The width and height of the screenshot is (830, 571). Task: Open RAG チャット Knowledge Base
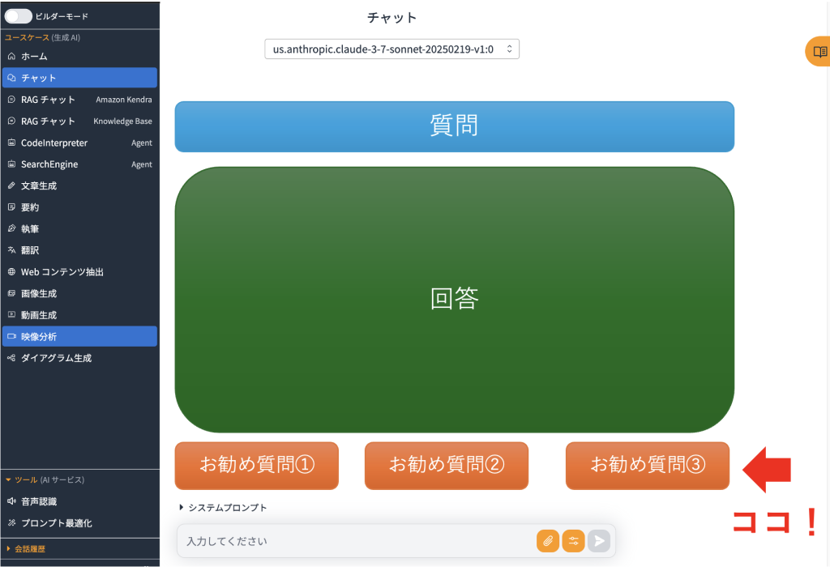pyautogui.click(x=80, y=121)
